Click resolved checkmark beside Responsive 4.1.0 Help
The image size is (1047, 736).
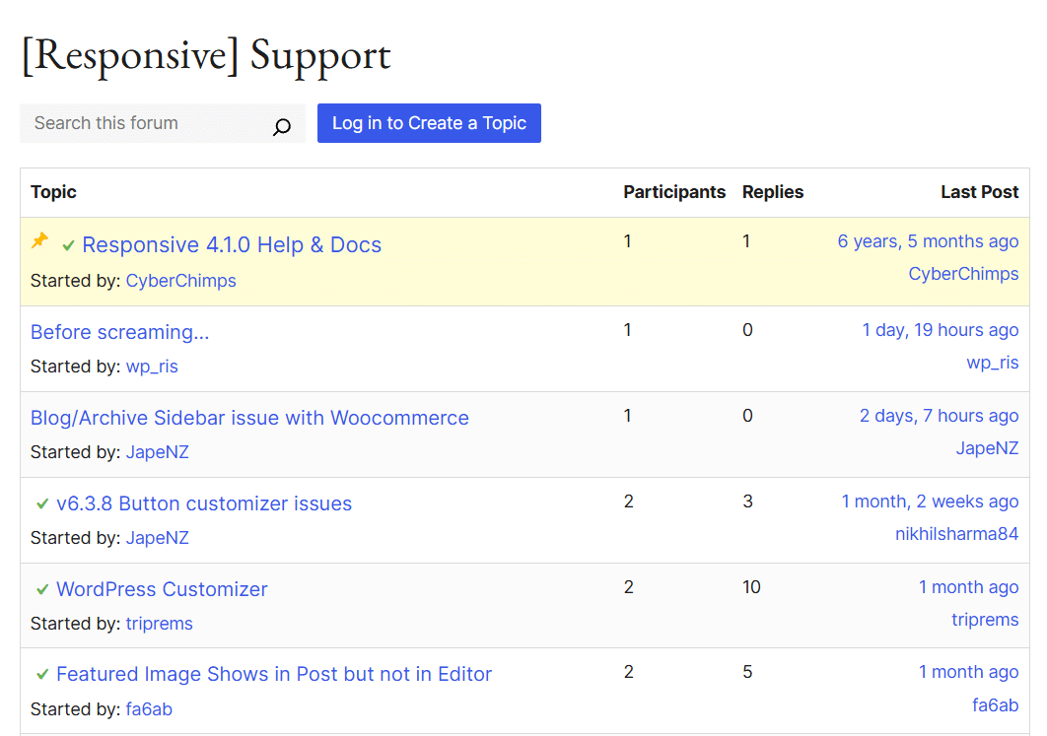(68, 245)
